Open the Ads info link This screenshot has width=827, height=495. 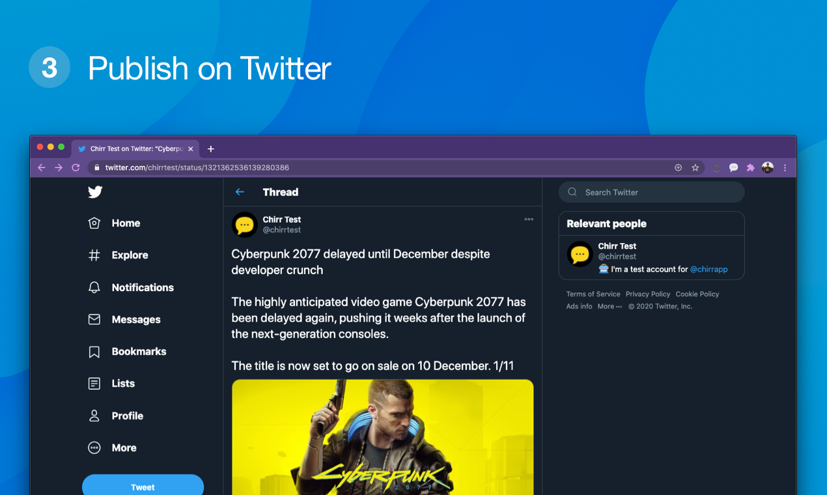click(x=580, y=306)
